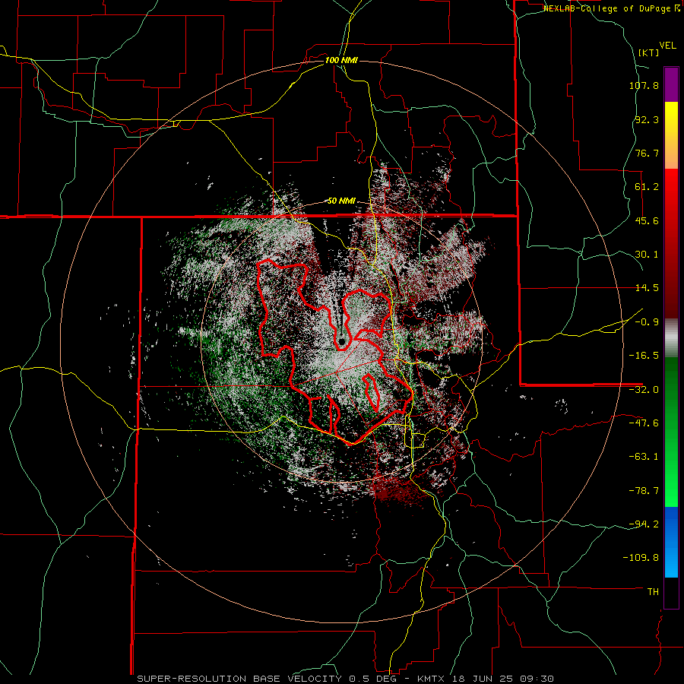Click the -32.0 velocity scale value
684x684 pixels.
pos(644,390)
